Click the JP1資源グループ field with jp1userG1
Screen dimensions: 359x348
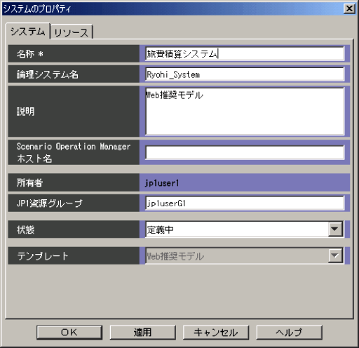[x=245, y=203]
